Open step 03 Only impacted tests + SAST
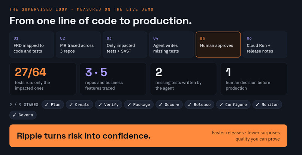Image resolution: width=302 pixels, height=155 pixels. (x=125, y=44)
